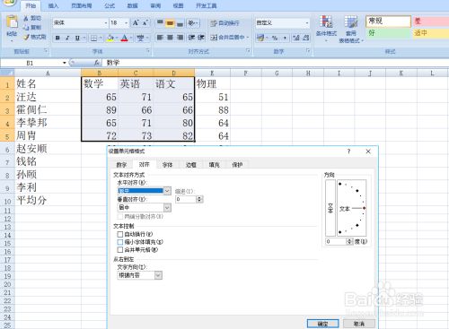The height and width of the screenshot is (329, 449).
Task: Click the Top Align icon
Action: tap(160, 23)
